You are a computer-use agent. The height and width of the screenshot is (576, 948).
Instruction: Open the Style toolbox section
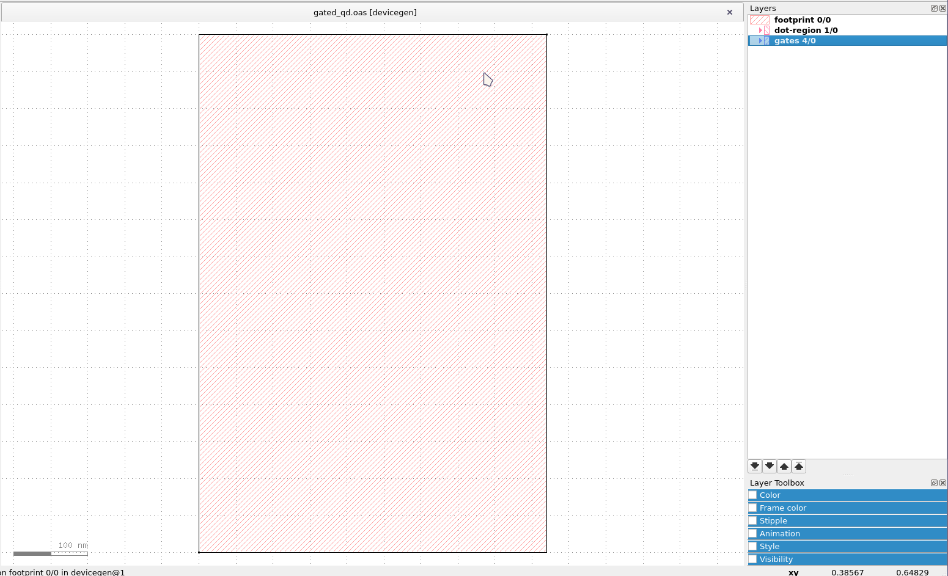[x=770, y=546]
